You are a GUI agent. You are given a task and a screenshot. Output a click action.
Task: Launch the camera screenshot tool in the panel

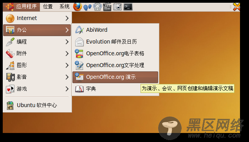117,7
